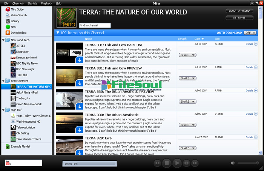Download TERRA 331 Fish and Cow PART ONE
The image size is (264, 171).
(x=79, y=60)
